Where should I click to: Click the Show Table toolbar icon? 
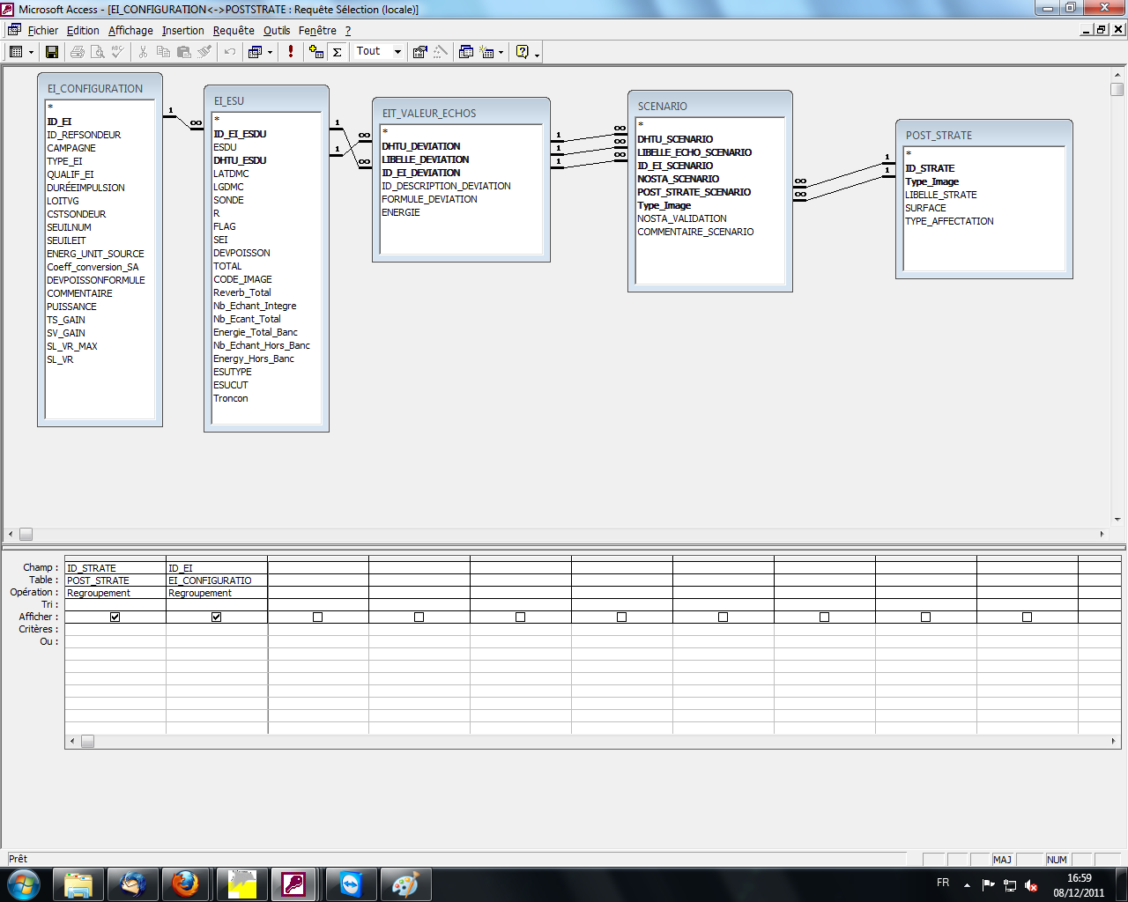tap(316, 52)
